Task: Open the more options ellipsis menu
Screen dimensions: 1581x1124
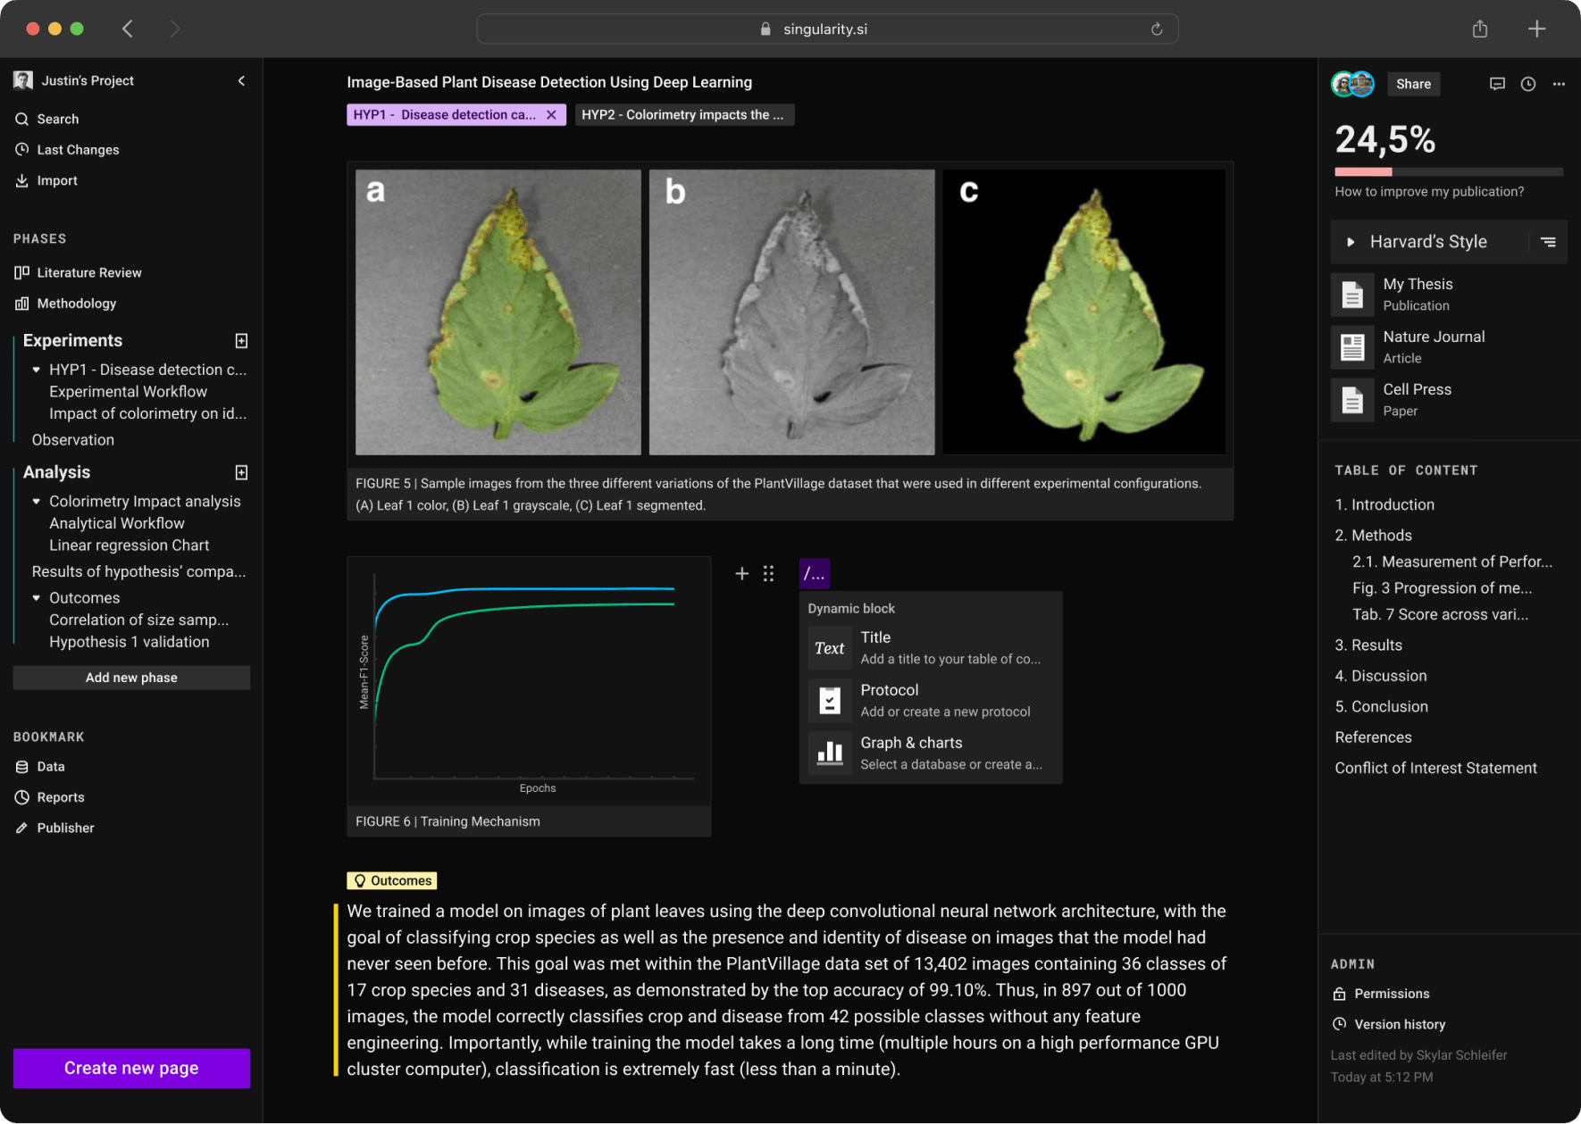Action: [1559, 84]
